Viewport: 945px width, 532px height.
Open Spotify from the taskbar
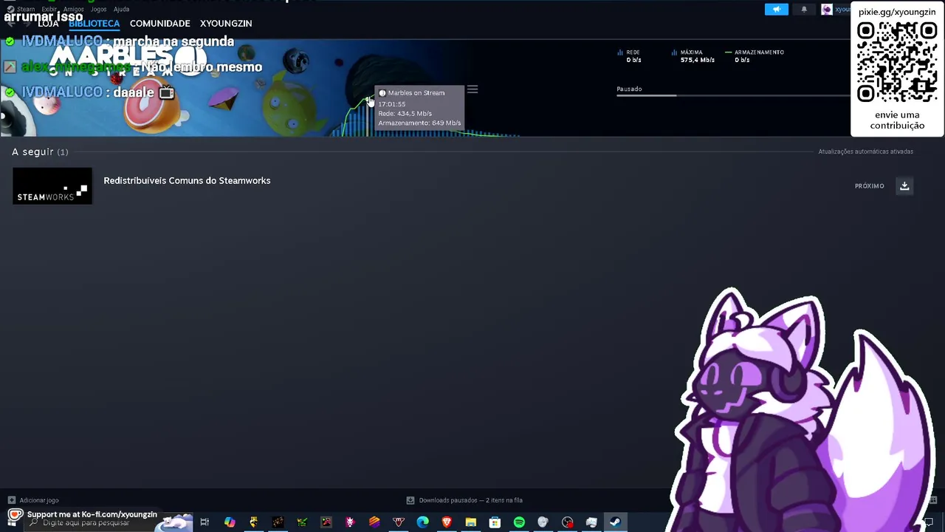519,522
